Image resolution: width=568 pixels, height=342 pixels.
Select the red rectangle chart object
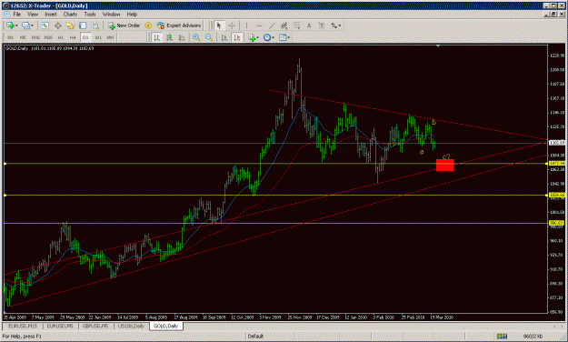tap(444, 166)
